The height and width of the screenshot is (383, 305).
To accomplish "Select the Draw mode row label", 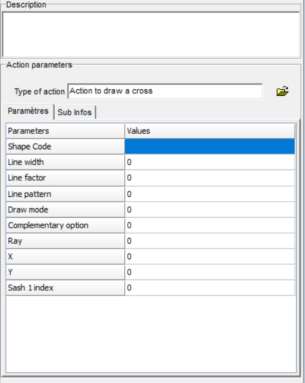I will (x=65, y=209).
